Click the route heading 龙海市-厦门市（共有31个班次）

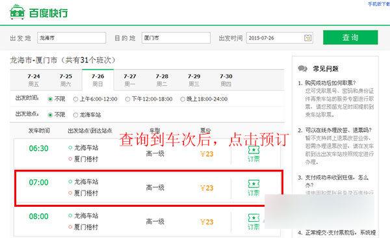pyautogui.click(x=63, y=60)
